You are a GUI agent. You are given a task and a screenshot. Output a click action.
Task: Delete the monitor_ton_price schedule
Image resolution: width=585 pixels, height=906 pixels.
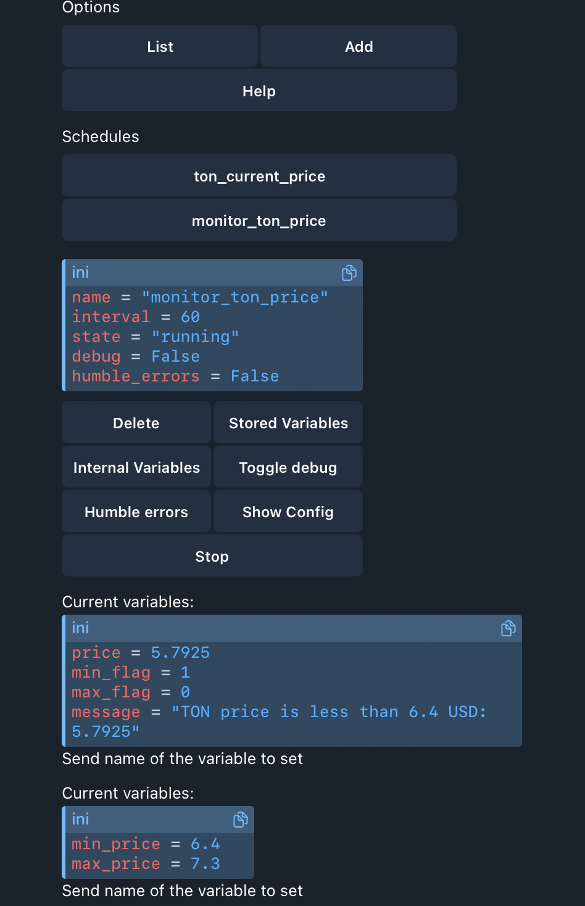click(x=136, y=423)
